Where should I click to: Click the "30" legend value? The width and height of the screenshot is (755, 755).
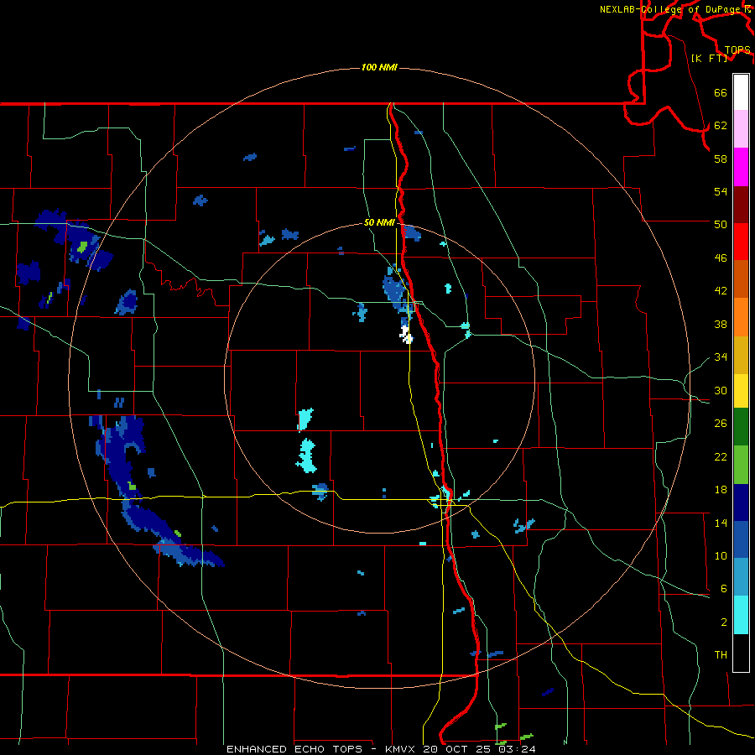721,390
